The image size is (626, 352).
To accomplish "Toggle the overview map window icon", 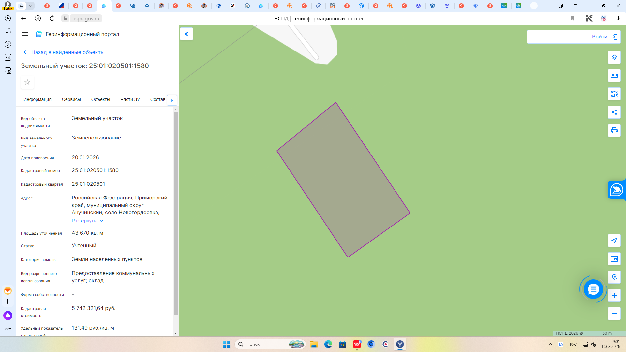I will click(614, 259).
